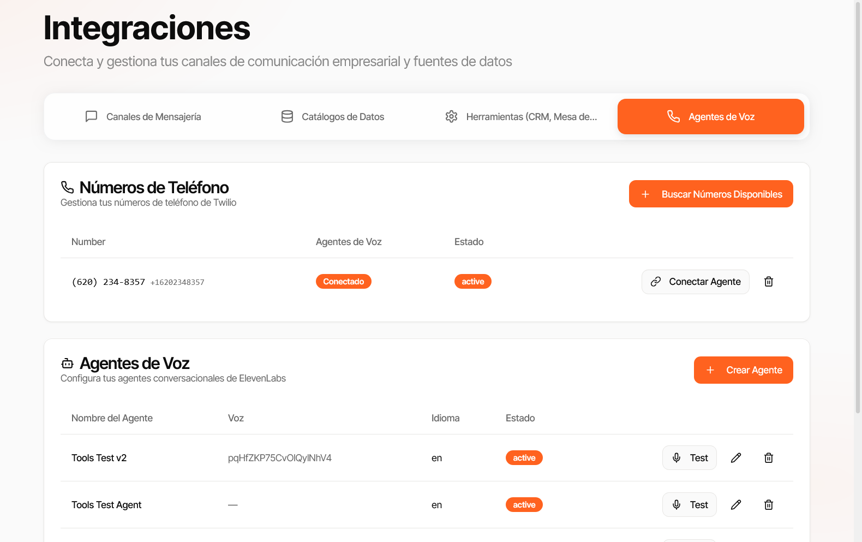Click microphone icon in Tools Test v2 row
The width and height of the screenshot is (862, 542).
677,458
